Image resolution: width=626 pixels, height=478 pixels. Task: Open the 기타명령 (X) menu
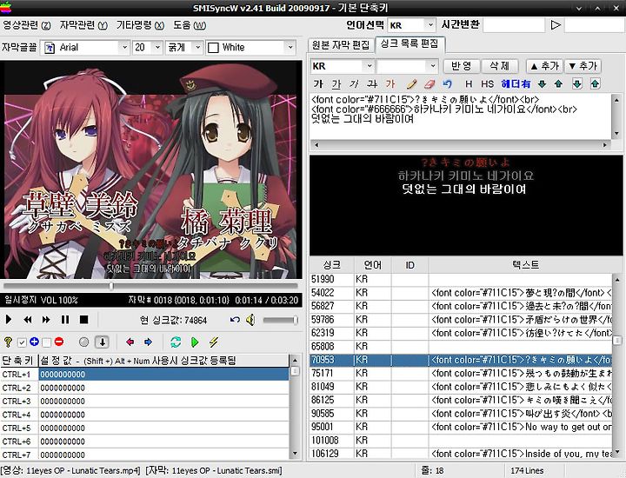click(140, 25)
